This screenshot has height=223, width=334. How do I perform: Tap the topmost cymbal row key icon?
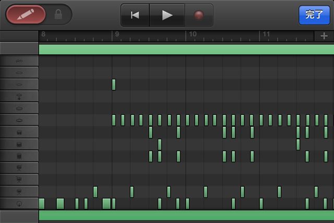19,61
